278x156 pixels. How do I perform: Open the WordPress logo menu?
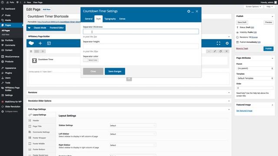[3, 2]
